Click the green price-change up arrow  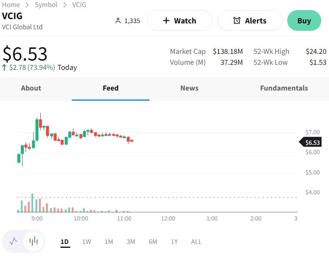pos(5,68)
